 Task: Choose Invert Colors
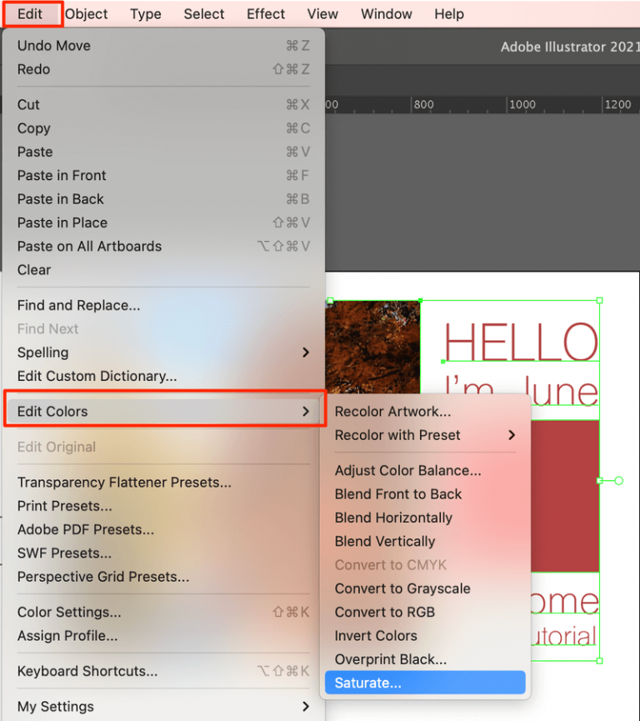425,635
